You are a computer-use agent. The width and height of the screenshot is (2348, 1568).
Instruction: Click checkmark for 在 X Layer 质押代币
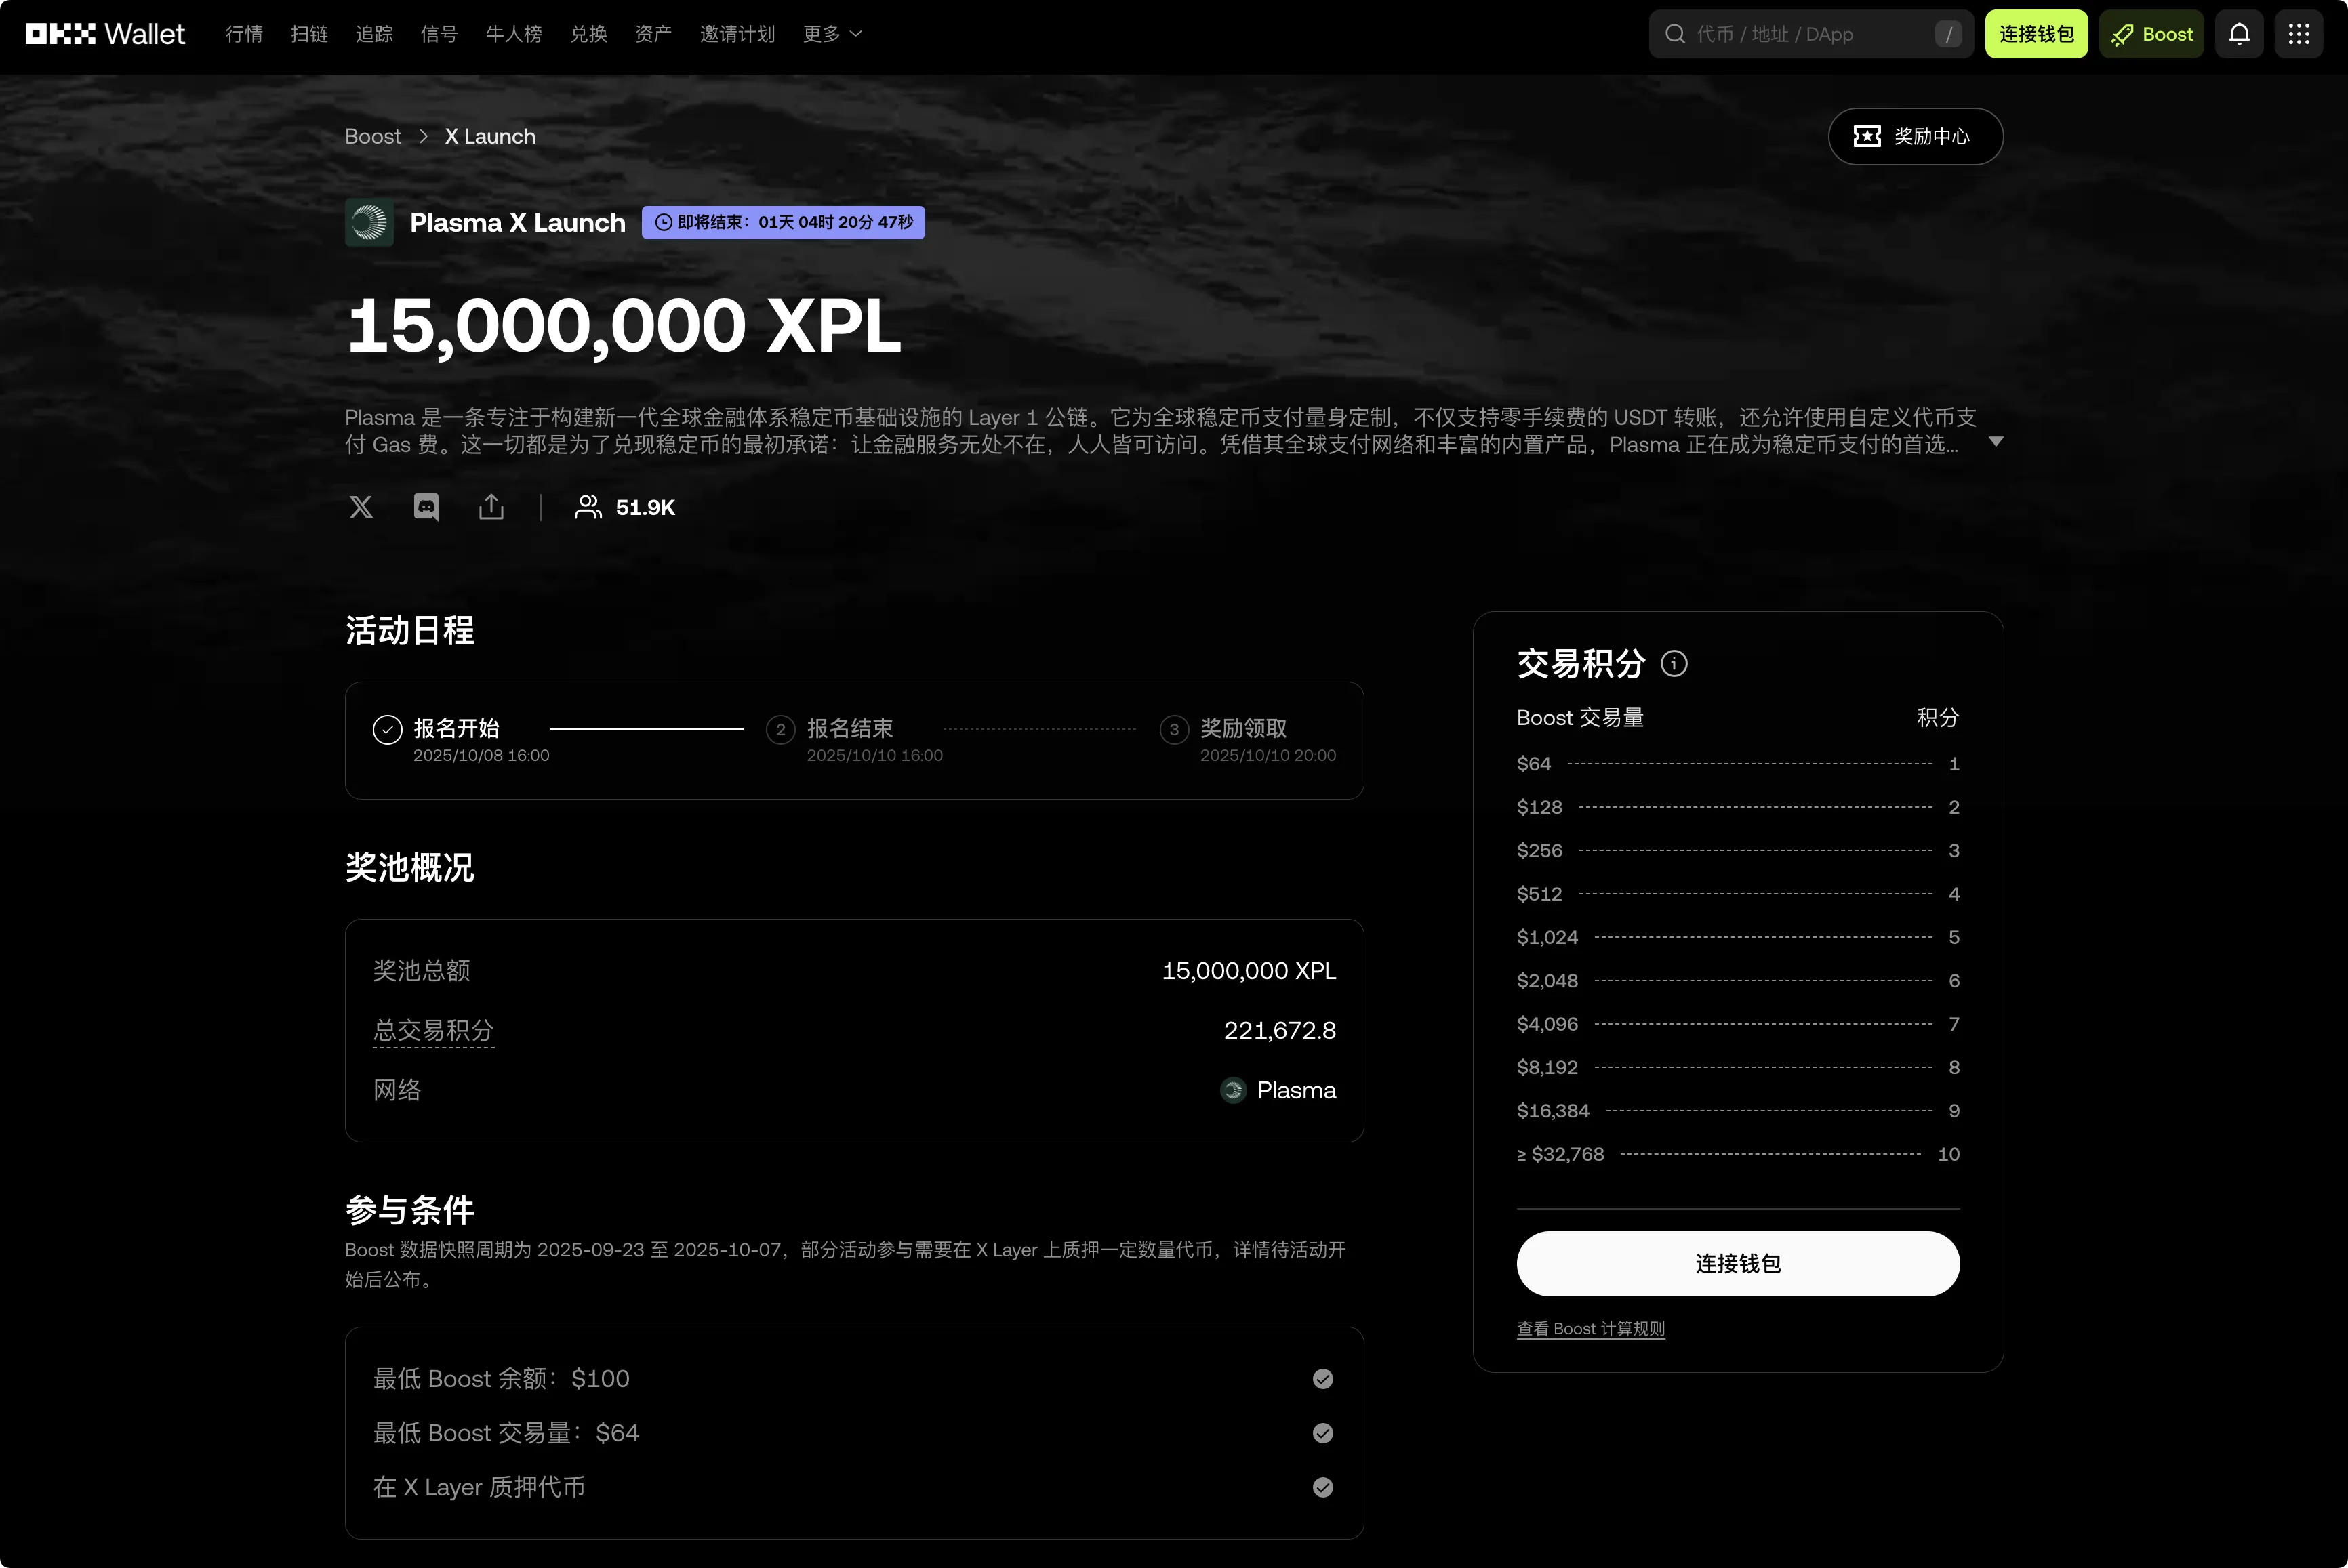1322,1487
